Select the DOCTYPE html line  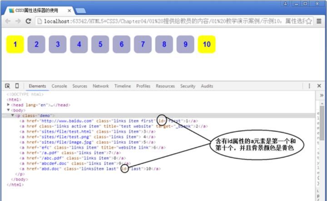pos(25,94)
